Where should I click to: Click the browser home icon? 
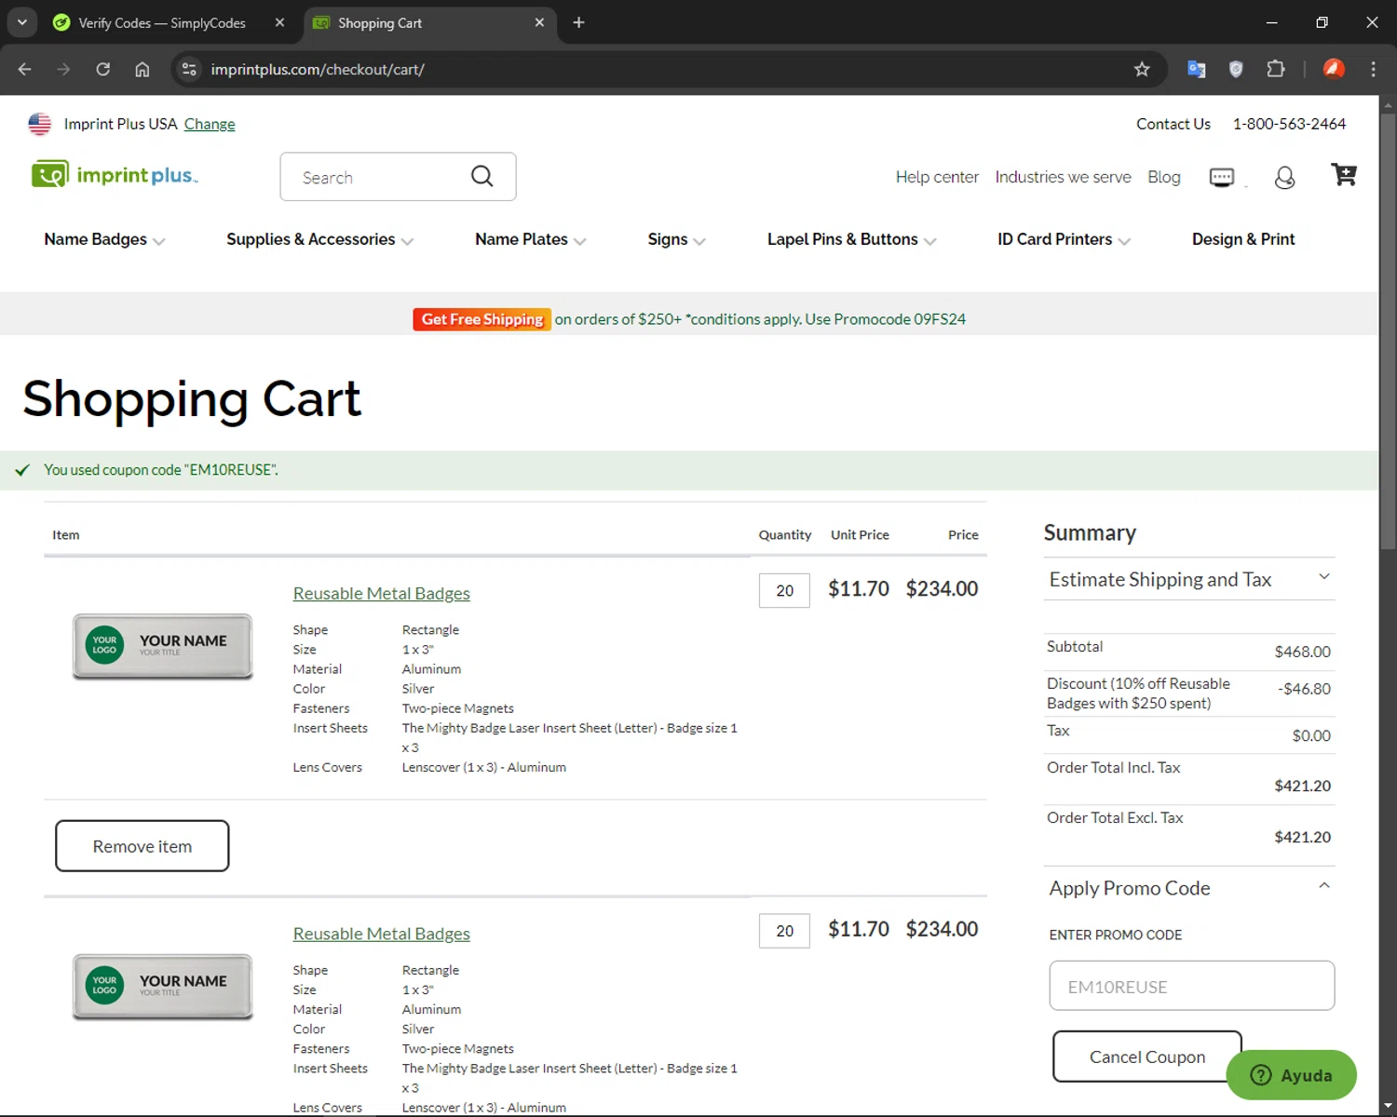click(x=142, y=69)
